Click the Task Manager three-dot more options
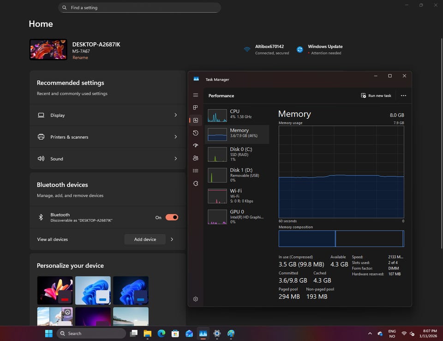The image size is (443, 341). (x=403, y=96)
